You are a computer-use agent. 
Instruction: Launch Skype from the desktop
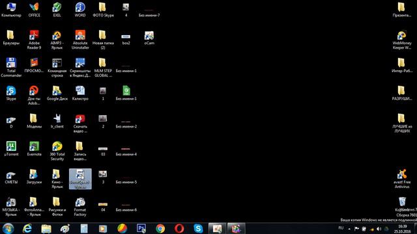(x=11, y=93)
